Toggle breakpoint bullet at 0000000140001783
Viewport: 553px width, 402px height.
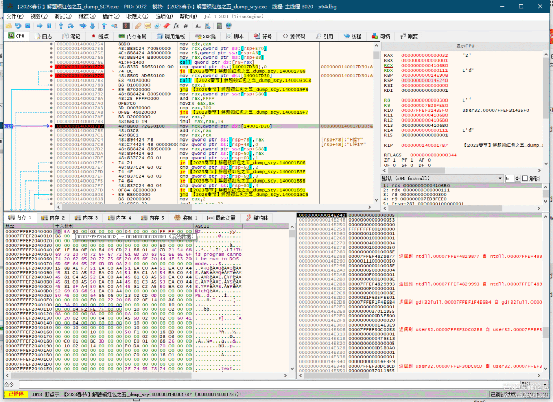[51, 80]
